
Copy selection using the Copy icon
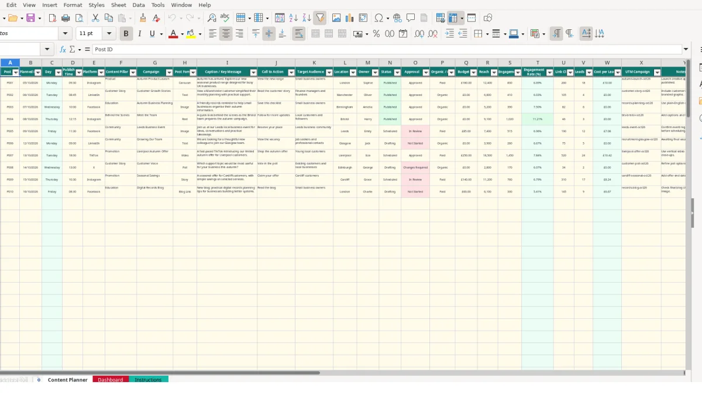[109, 18]
